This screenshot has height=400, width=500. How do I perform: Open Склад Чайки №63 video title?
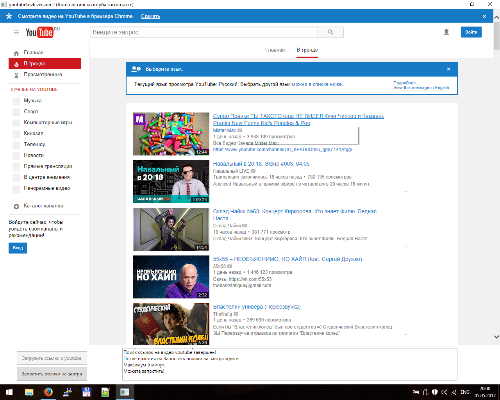[295, 215]
